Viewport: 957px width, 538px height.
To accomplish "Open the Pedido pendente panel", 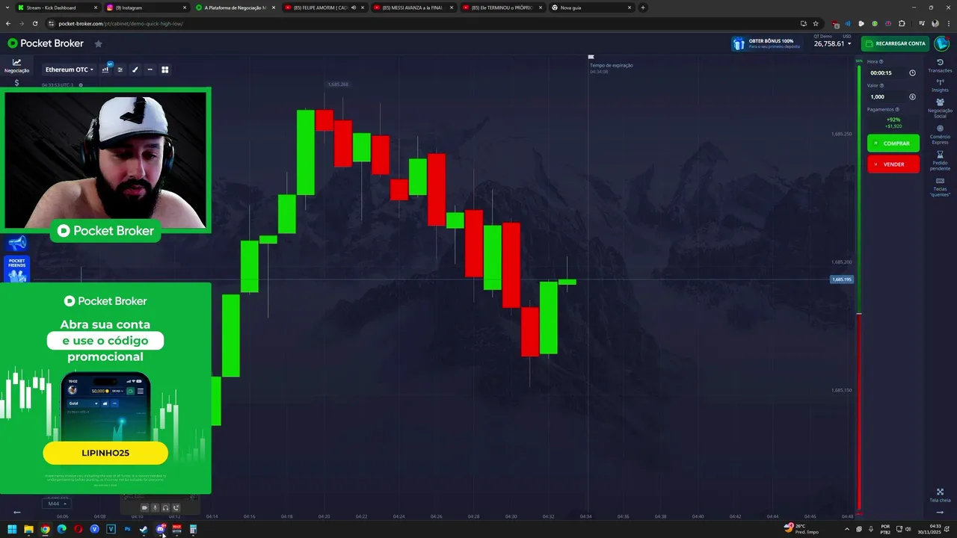I will click(x=940, y=161).
